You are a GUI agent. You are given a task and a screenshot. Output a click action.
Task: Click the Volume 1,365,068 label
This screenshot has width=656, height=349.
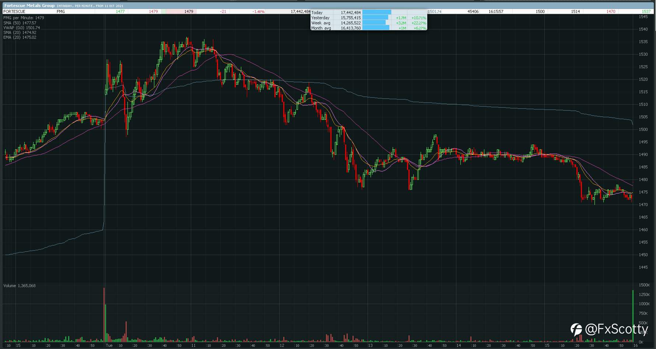coord(20,286)
